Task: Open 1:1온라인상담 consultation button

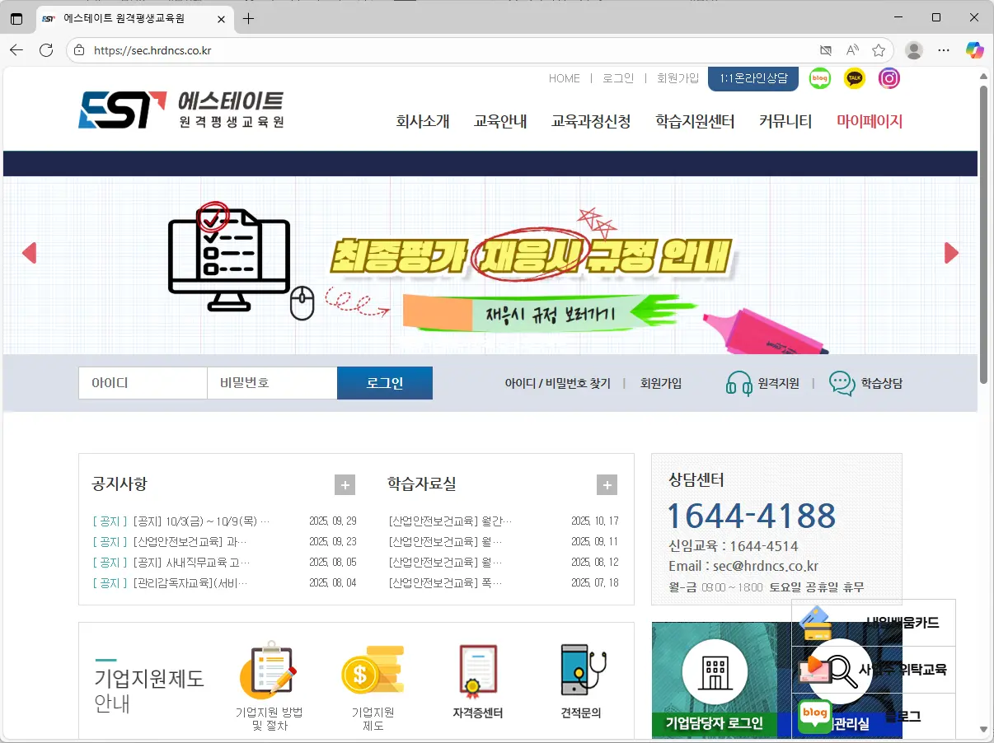Action: click(753, 78)
